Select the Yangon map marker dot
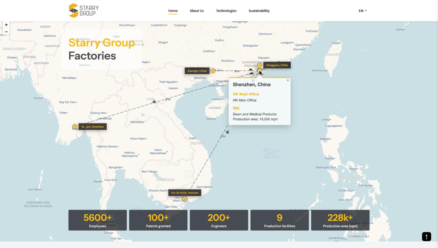The height and width of the screenshot is (248, 438). 75,127
